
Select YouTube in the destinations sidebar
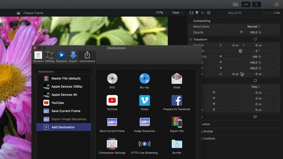coord(64,103)
